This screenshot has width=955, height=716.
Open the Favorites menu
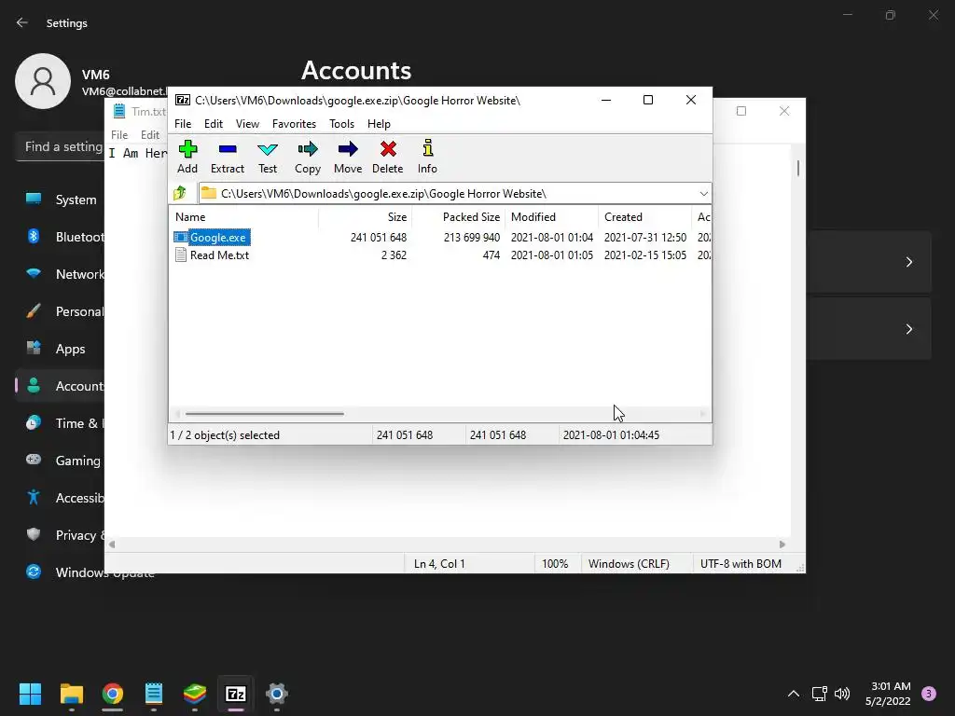(294, 124)
